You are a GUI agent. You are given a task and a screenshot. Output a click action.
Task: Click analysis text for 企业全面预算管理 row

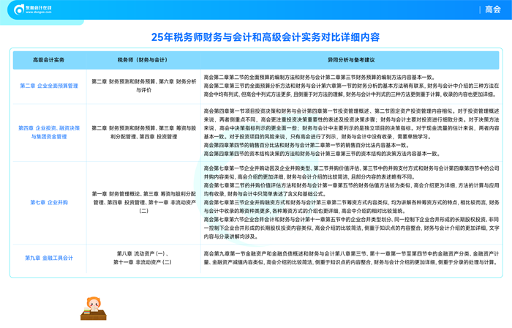(x=350, y=86)
